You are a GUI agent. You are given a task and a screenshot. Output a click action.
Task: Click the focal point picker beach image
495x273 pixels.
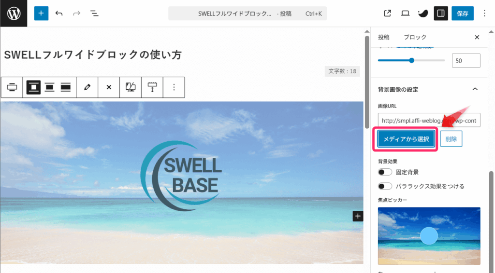429,236
